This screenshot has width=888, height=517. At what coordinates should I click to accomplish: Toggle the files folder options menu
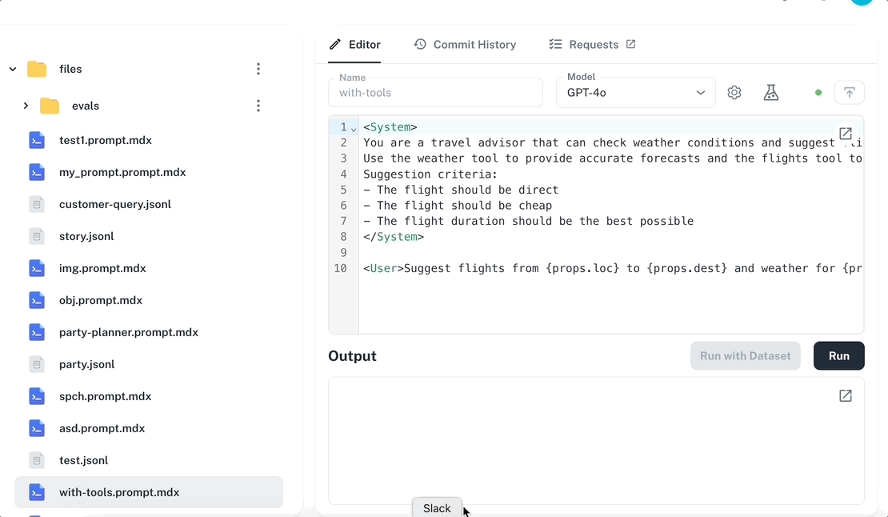[258, 69]
